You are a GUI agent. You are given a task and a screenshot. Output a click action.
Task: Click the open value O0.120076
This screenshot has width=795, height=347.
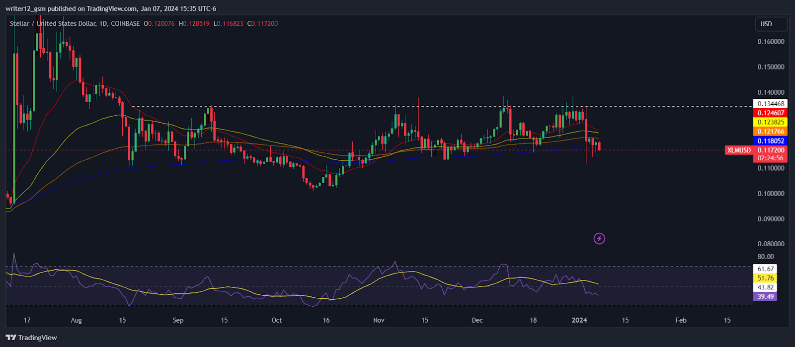pyautogui.click(x=159, y=23)
